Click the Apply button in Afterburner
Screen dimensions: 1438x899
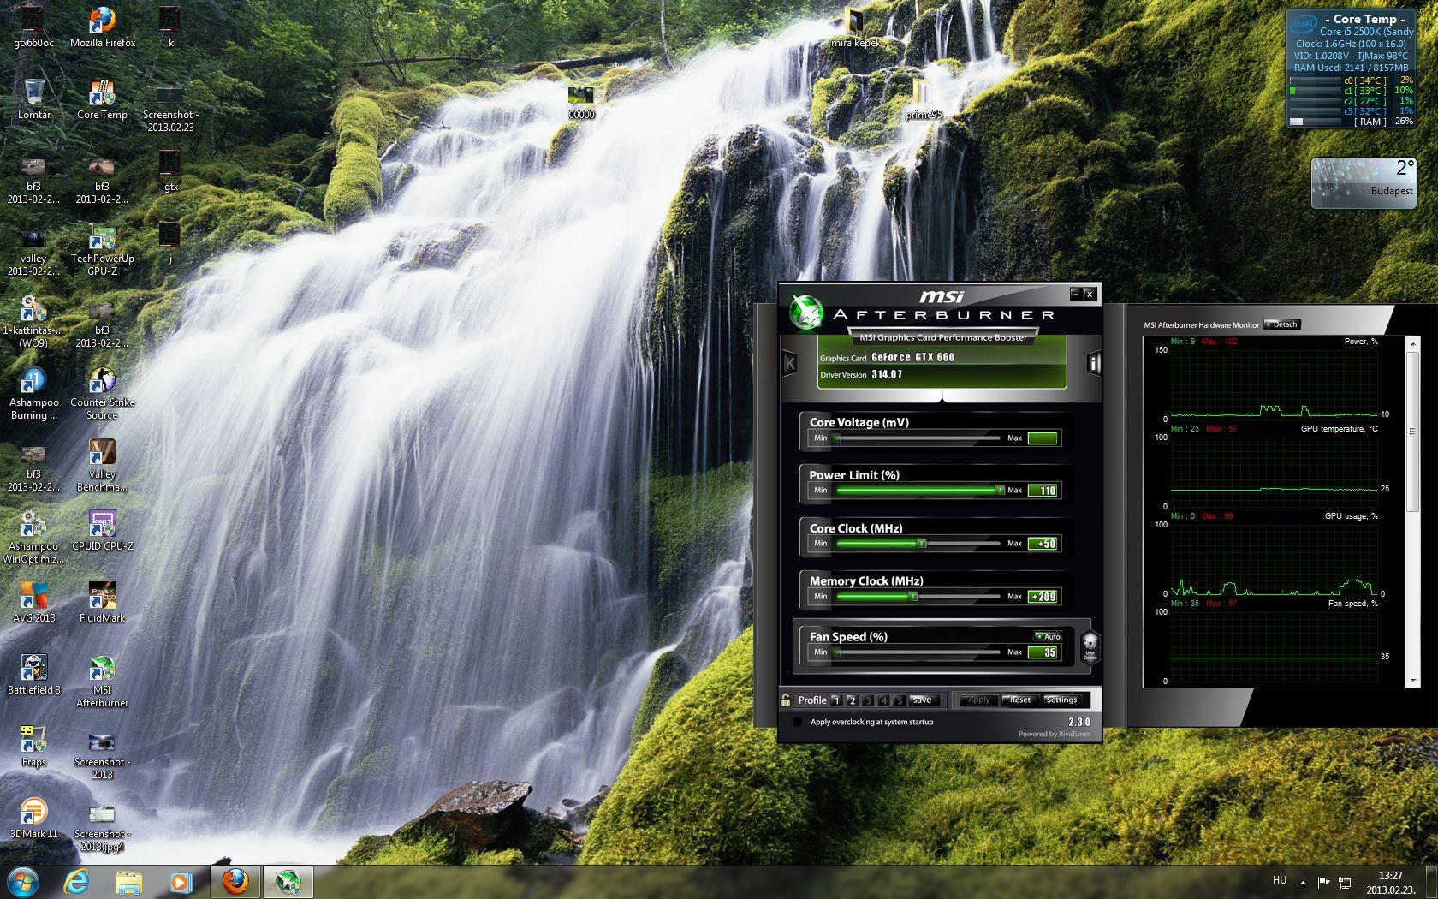coord(977,700)
